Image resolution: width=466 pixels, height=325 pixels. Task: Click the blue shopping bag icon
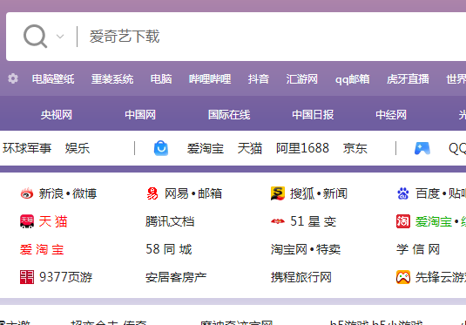[x=161, y=148]
